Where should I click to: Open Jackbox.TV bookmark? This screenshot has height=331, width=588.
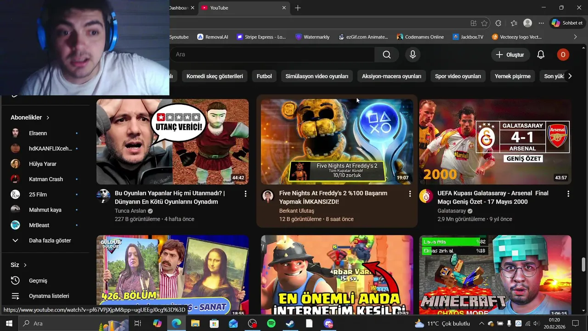coord(468,37)
